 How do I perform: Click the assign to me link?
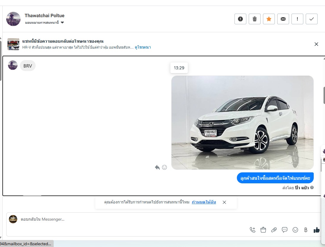204,202
